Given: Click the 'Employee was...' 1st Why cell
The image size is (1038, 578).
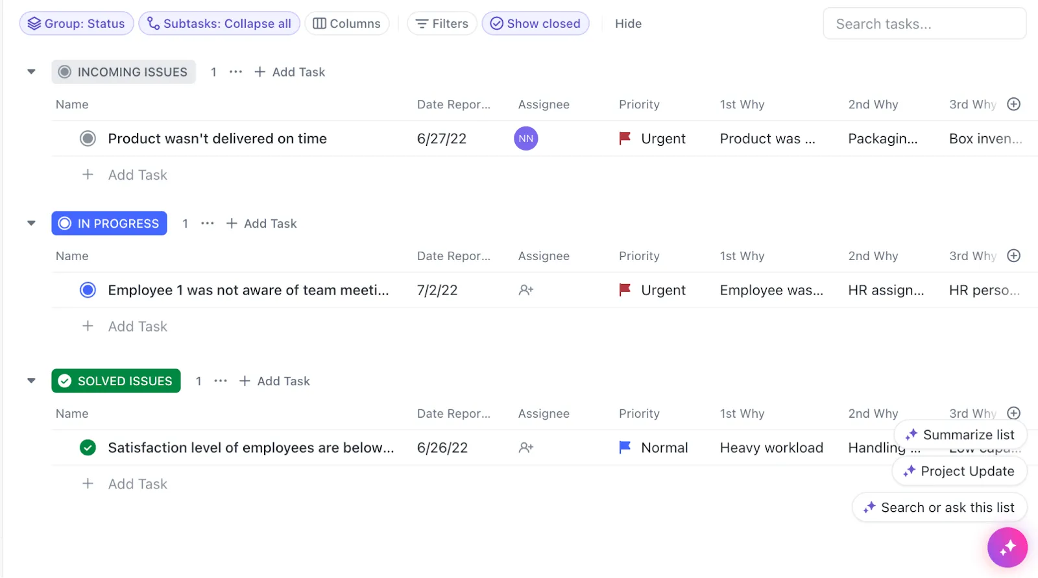Looking at the screenshot, I should pyautogui.click(x=771, y=290).
